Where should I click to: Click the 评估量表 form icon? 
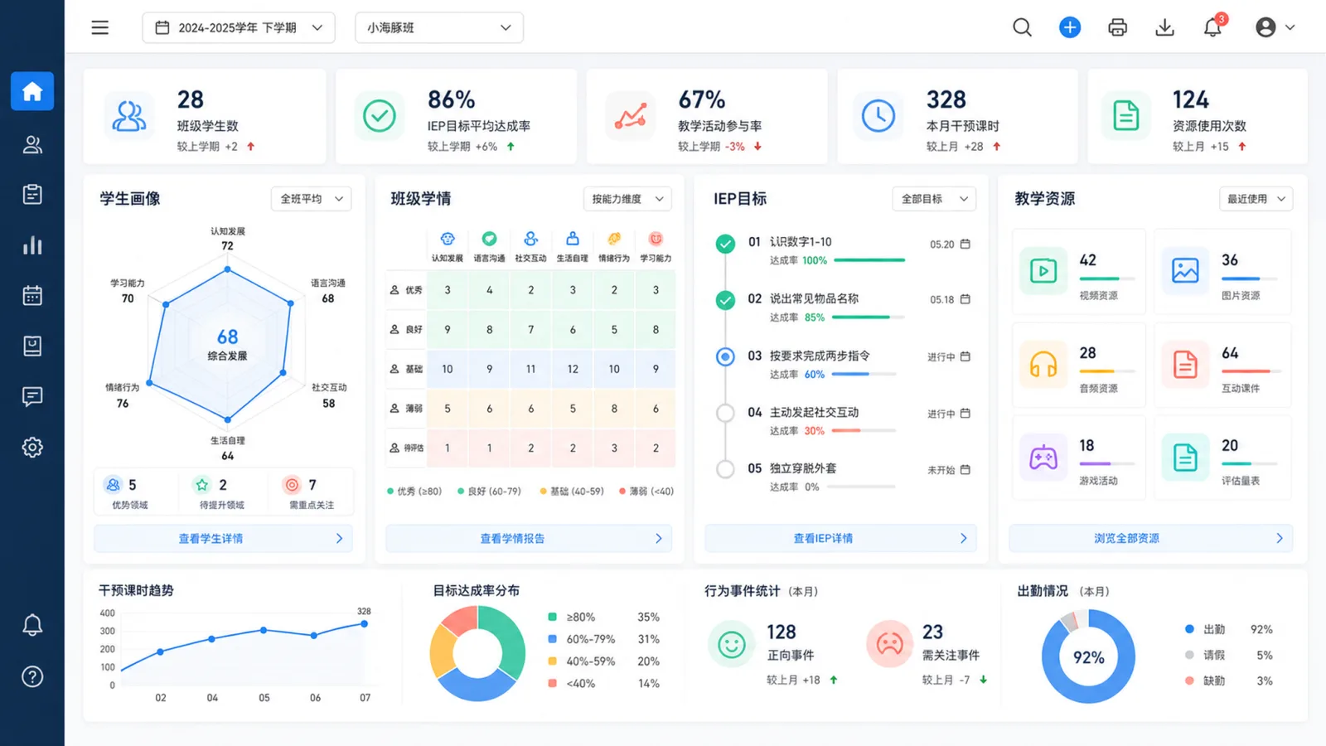[1185, 457]
